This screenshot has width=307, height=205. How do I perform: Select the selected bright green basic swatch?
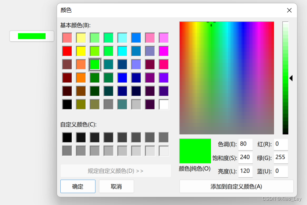pos(95,64)
